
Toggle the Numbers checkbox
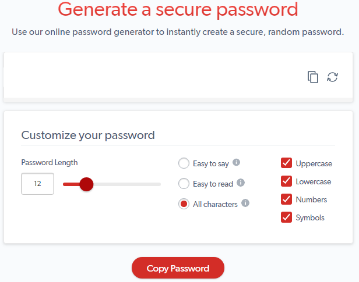(x=286, y=199)
